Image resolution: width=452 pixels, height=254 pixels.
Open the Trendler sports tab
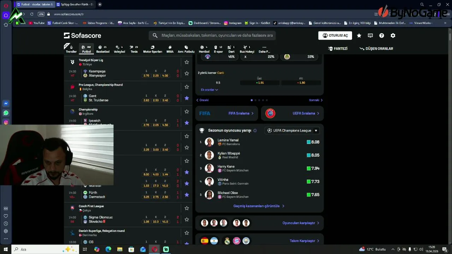(71, 49)
